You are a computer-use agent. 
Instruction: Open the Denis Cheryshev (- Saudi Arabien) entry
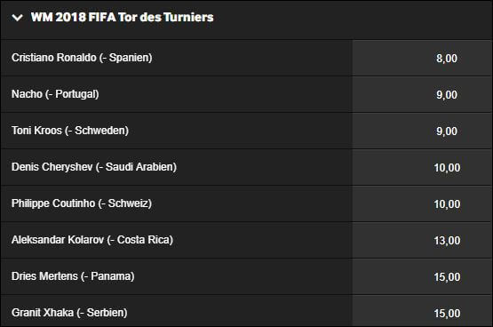click(94, 167)
